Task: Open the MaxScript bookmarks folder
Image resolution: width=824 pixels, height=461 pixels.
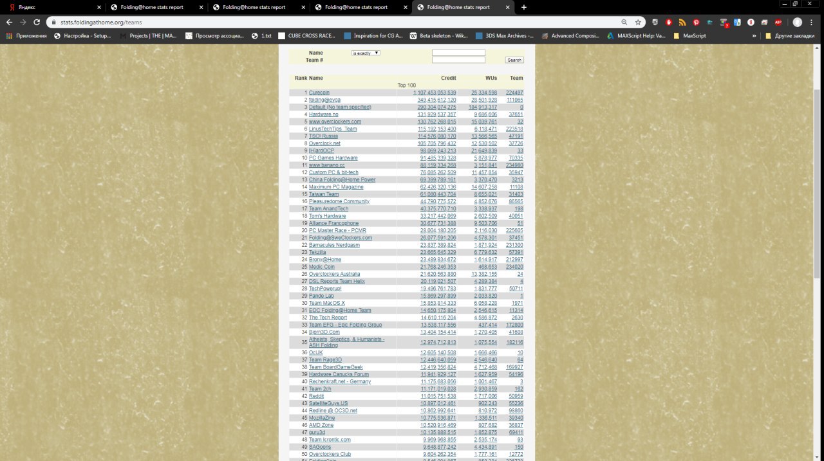Action: pos(689,36)
